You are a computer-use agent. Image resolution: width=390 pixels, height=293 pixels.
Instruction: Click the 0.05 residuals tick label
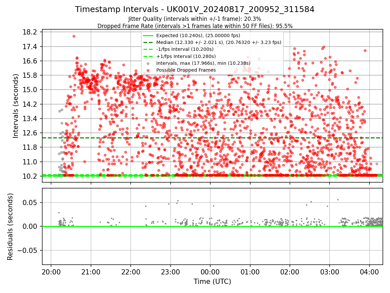(x=30, y=202)
